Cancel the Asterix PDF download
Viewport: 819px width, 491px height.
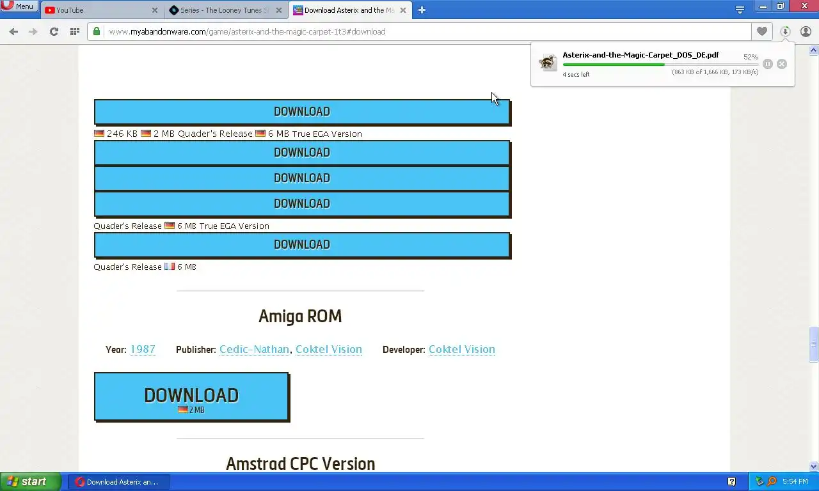(782, 64)
